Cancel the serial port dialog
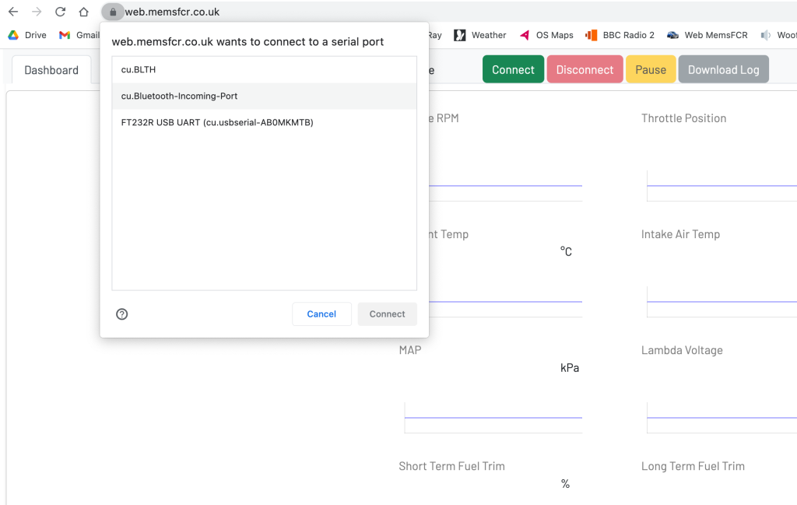 click(x=321, y=314)
